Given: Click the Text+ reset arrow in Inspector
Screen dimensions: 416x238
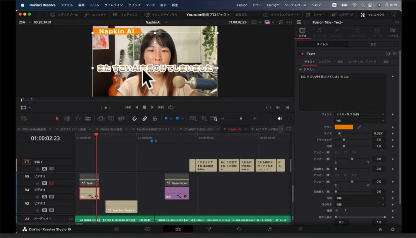Looking at the screenshot, I should (394, 54).
